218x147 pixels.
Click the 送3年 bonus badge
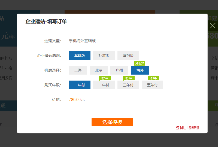(153, 78)
